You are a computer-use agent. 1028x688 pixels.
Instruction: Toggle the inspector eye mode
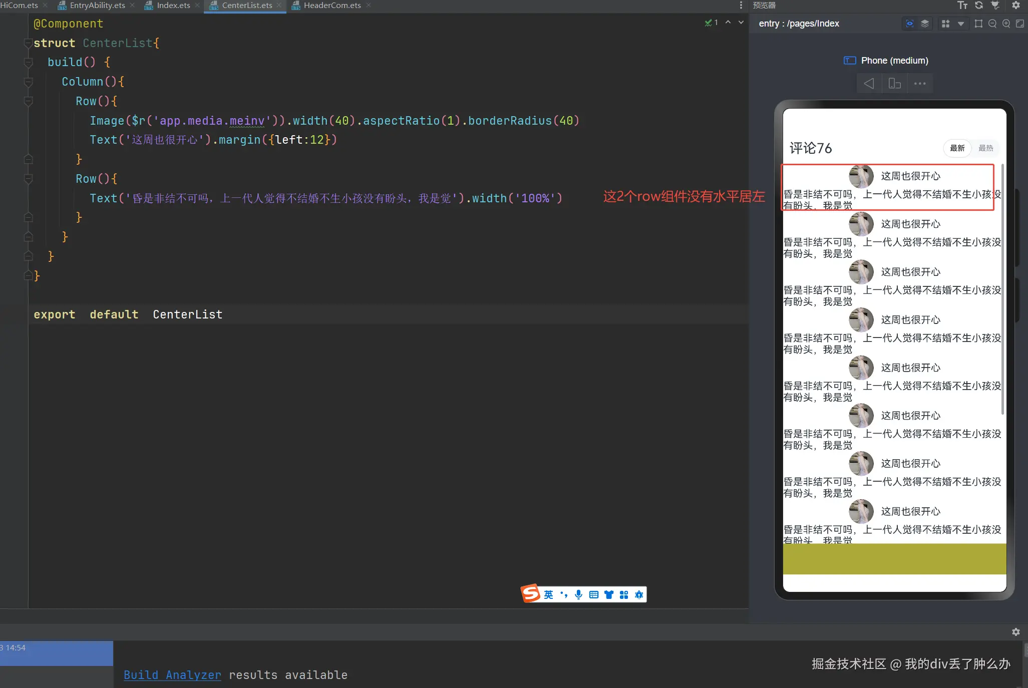click(x=910, y=24)
